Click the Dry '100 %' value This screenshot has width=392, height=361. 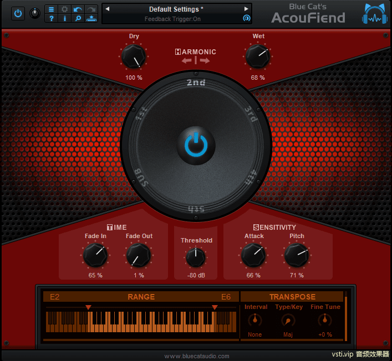(x=134, y=78)
